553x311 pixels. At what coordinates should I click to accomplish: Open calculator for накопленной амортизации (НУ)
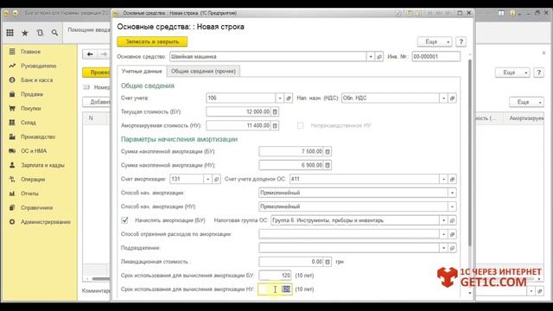[x=327, y=165]
